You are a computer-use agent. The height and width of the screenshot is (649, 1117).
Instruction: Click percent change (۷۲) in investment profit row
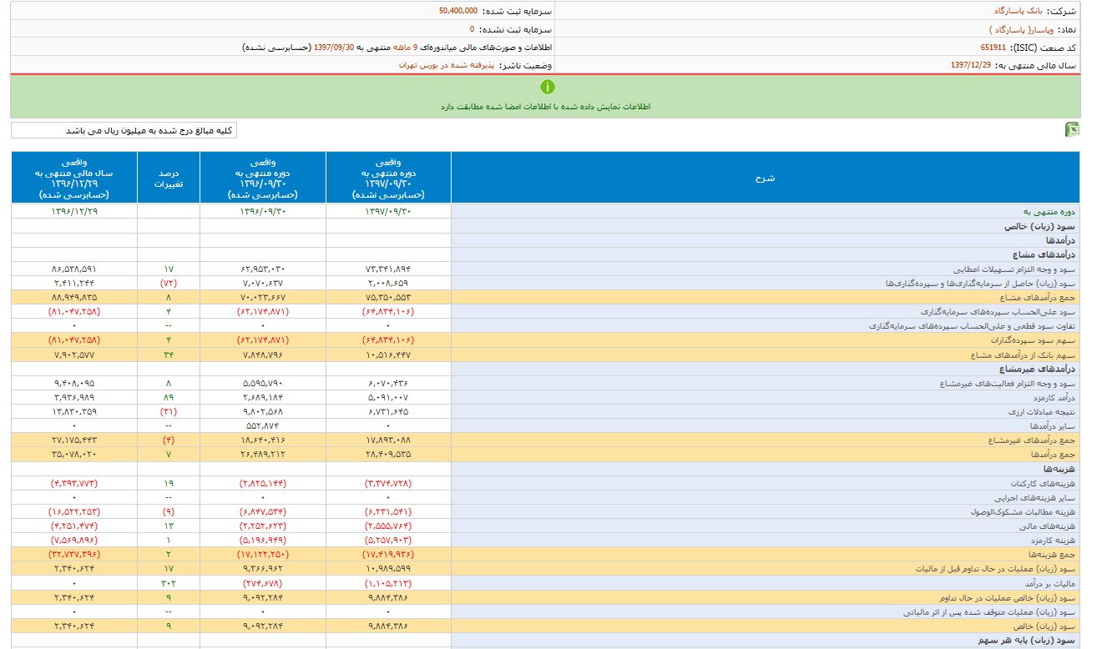(x=169, y=283)
